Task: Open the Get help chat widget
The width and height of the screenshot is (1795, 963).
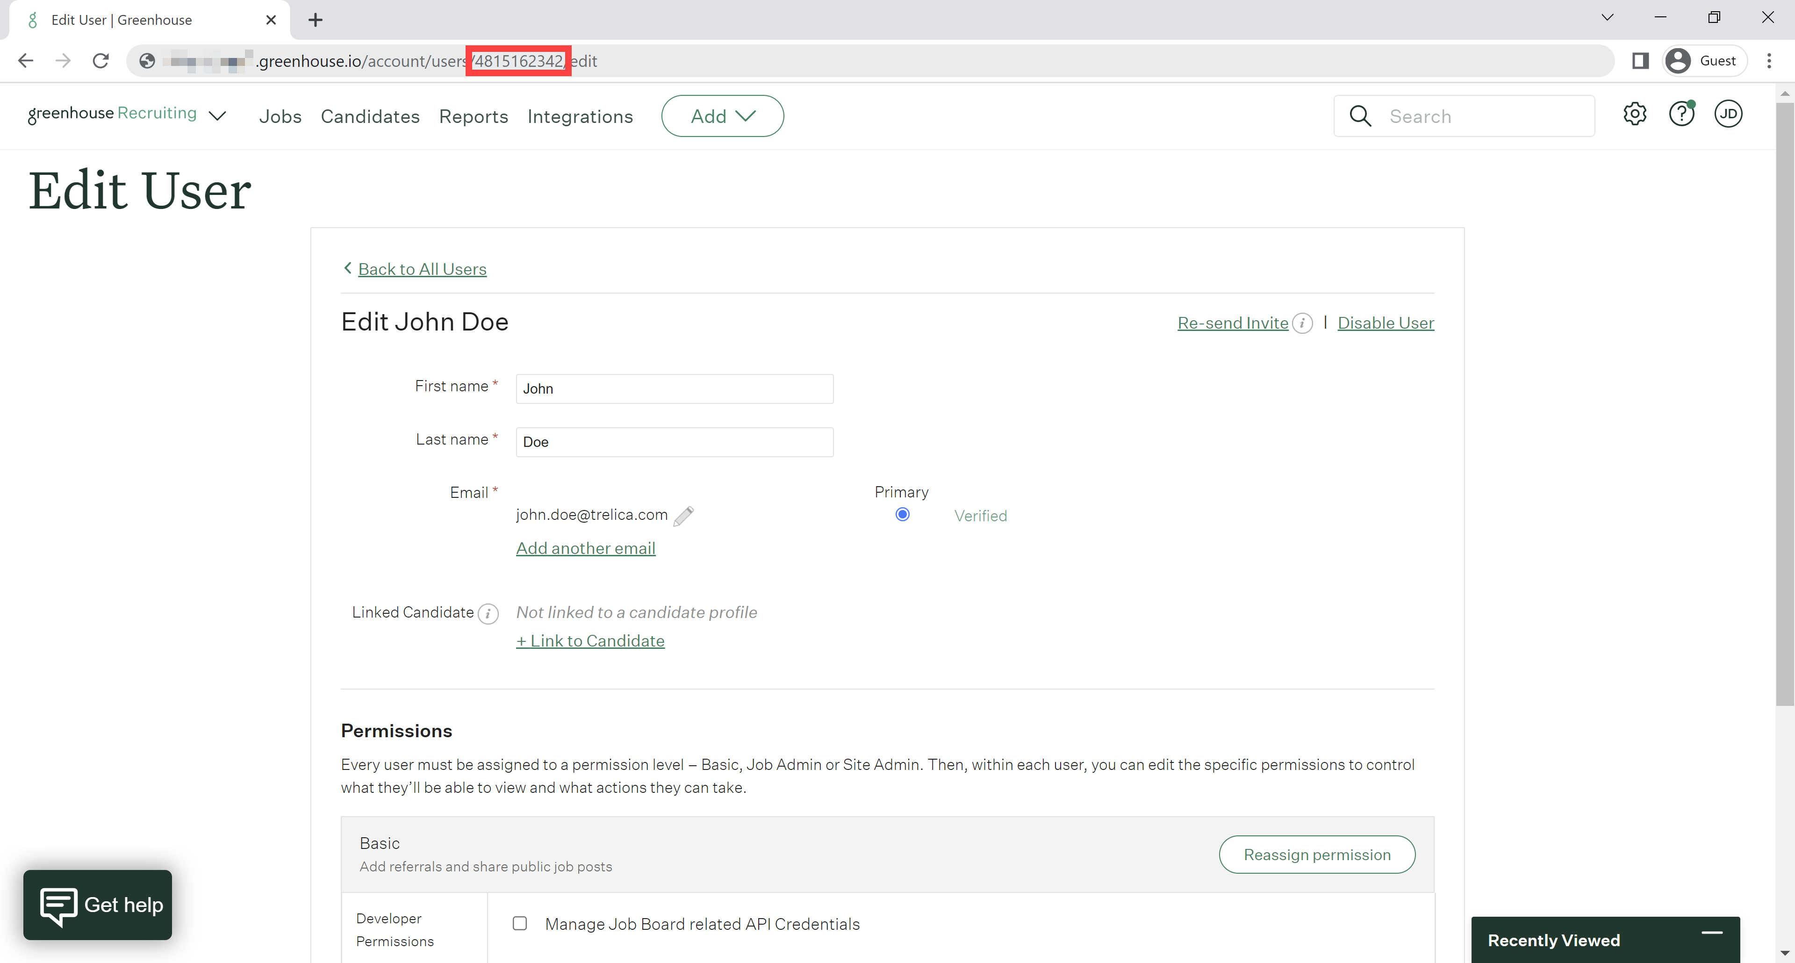Action: tap(98, 905)
